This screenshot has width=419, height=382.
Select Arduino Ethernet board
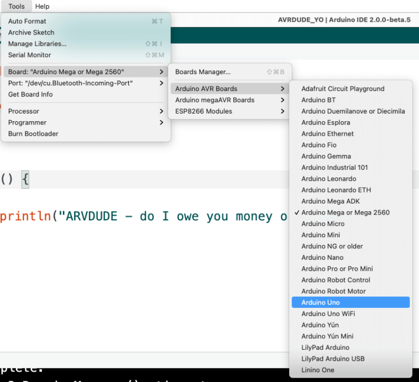point(351,133)
